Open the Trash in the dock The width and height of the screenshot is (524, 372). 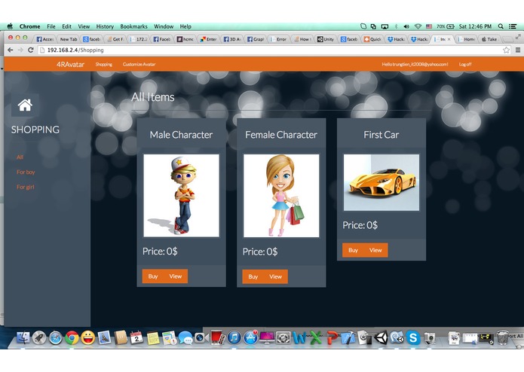pos(502,338)
